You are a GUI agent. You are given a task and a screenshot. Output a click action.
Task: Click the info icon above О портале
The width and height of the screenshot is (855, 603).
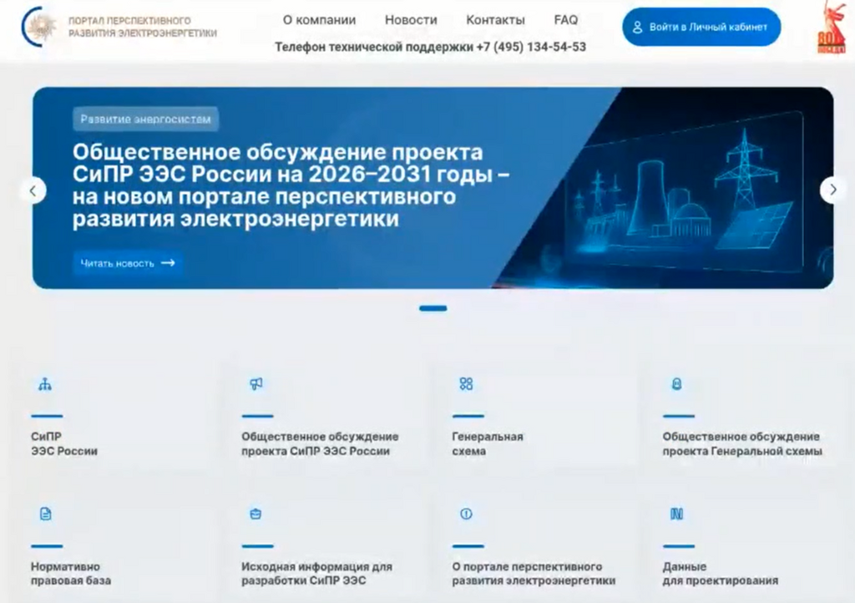466,514
